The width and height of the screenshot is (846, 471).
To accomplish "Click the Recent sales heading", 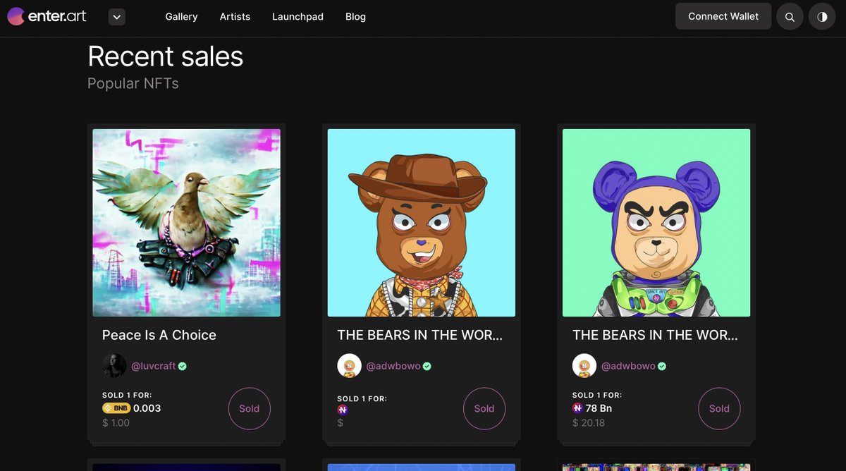I will pyautogui.click(x=166, y=56).
